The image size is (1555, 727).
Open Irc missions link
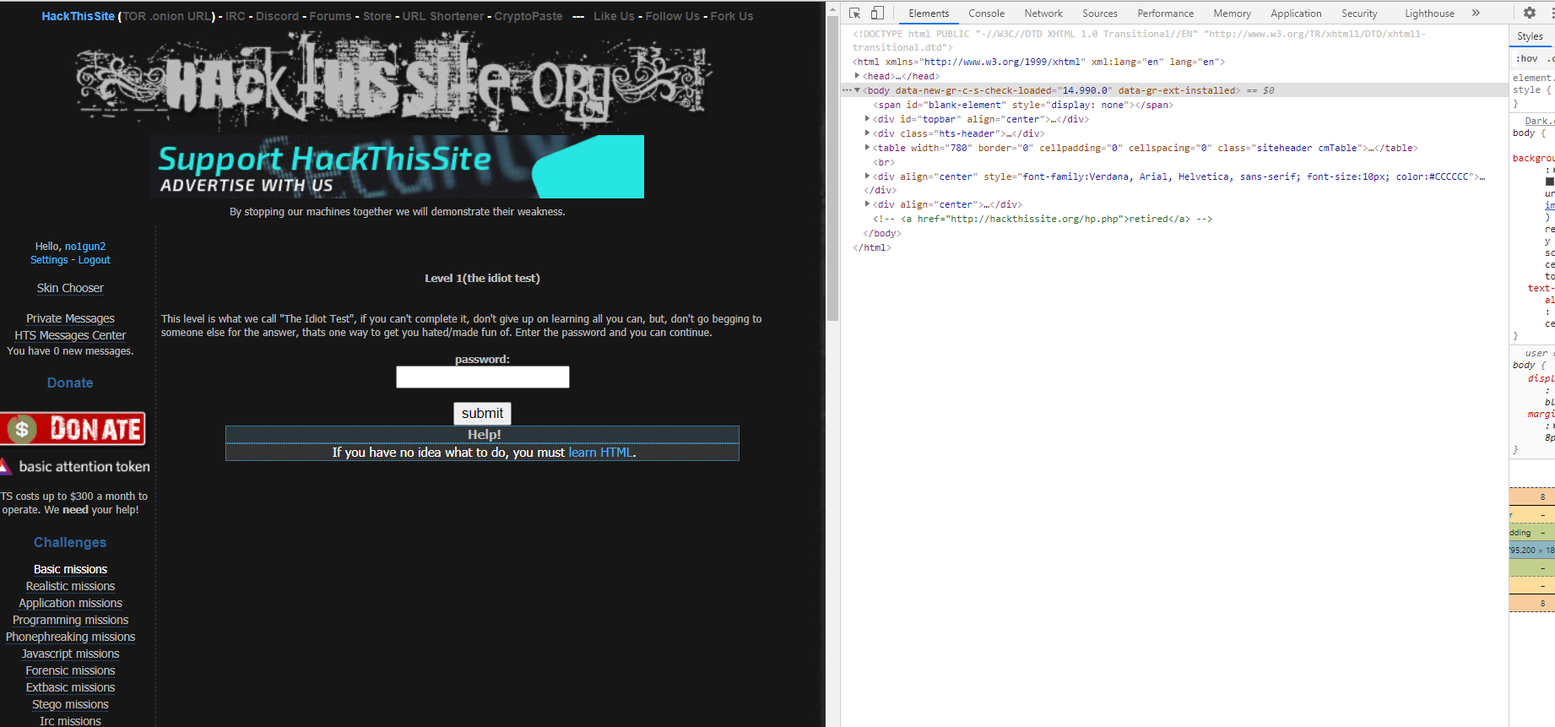pyautogui.click(x=70, y=720)
